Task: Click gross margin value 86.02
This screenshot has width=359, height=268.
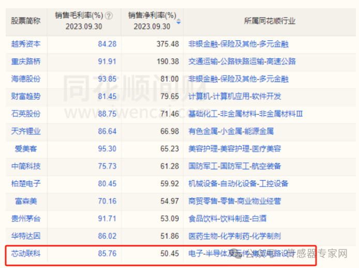Action: click(107, 236)
